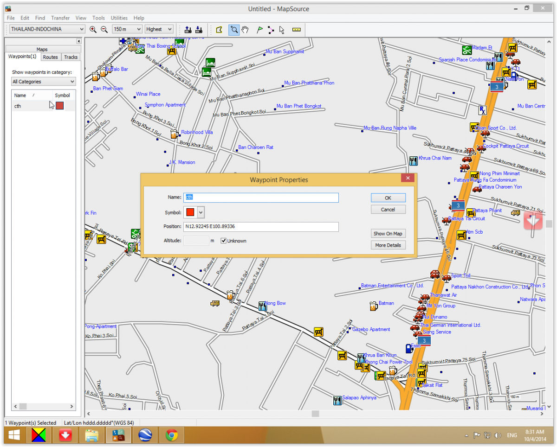557x447 pixels.
Task: Open the Windows Start button
Action: 13,436
